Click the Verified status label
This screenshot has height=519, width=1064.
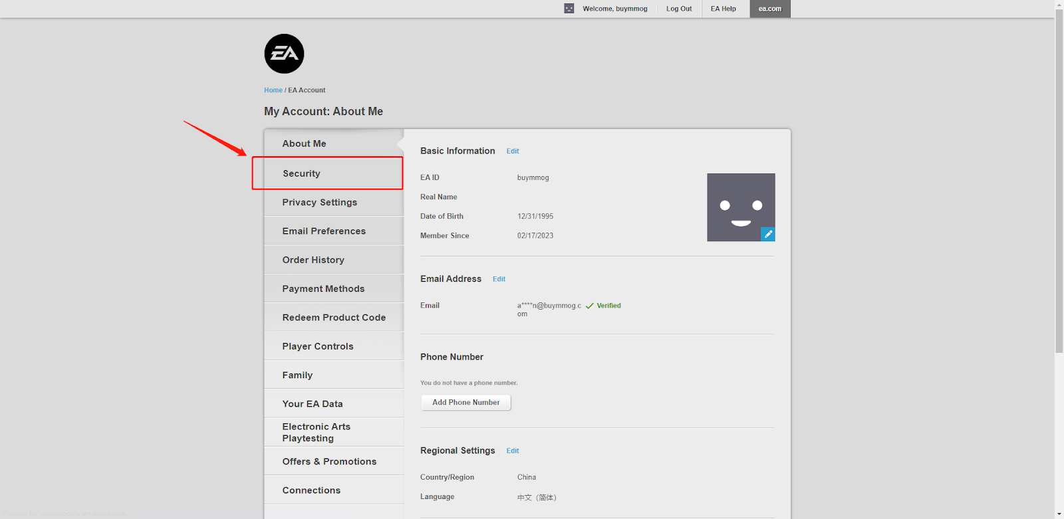[604, 306]
